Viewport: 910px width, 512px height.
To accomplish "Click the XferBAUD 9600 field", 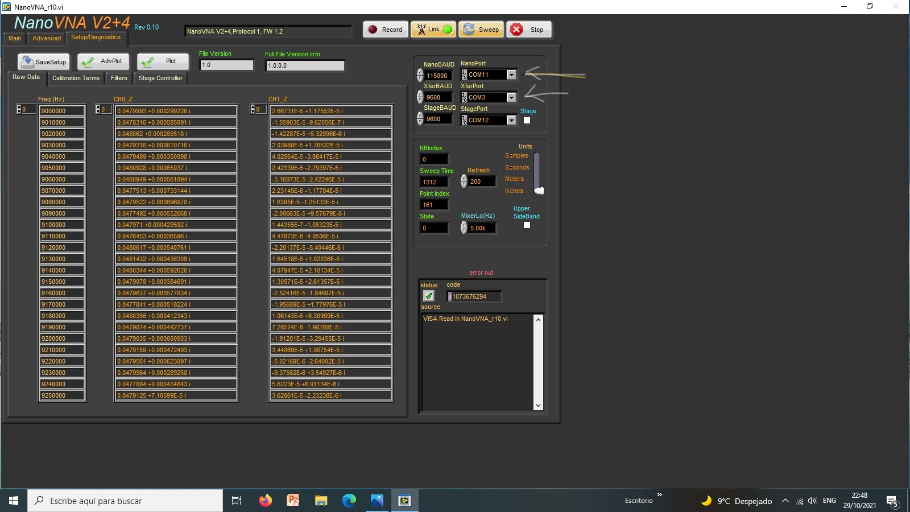I will 439,97.
